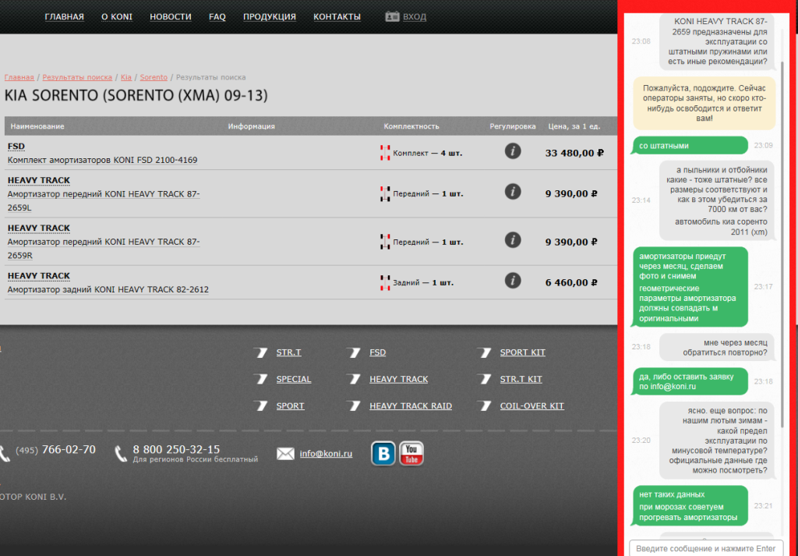Click info icon for HEAVY TRACK 87-2659R

(x=512, y=239)
